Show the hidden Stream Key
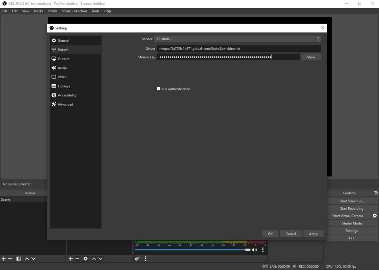 pyautogui.click(x=311, y=57)
